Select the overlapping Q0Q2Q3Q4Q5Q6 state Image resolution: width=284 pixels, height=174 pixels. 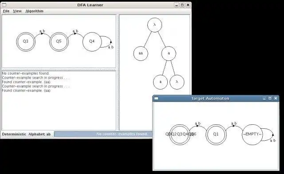click(x=180, y=134)
